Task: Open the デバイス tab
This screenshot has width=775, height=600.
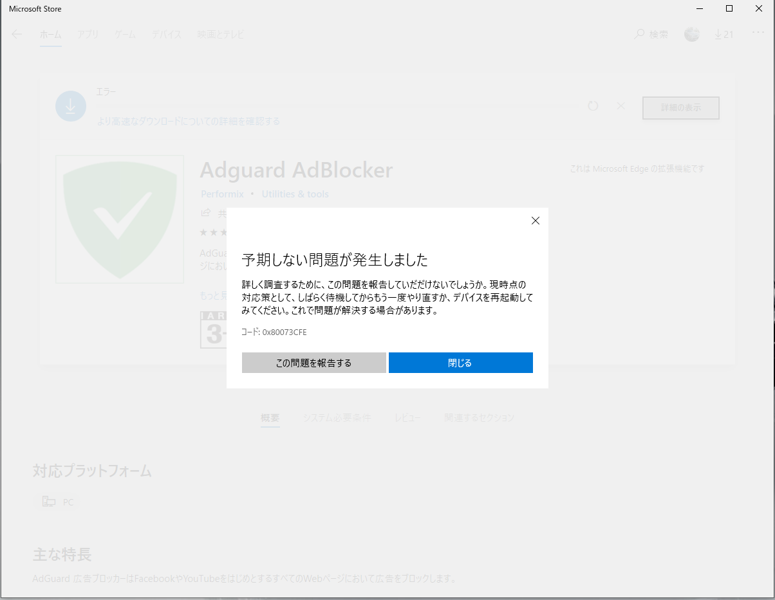Action: click(166, 35)
